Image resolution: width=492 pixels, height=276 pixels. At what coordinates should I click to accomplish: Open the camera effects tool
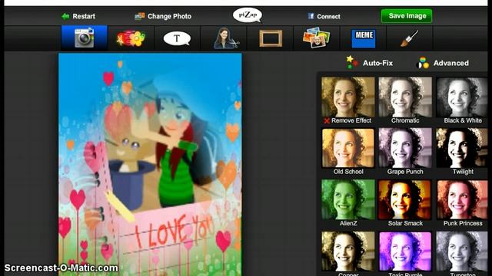coord(84,38)
